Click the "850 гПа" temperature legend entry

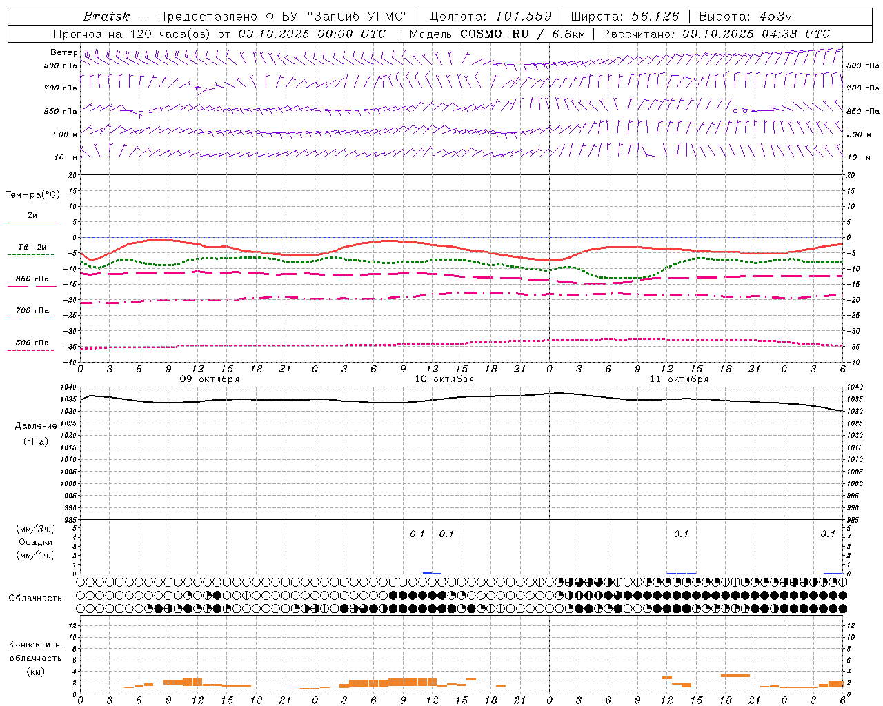(32, 279)
